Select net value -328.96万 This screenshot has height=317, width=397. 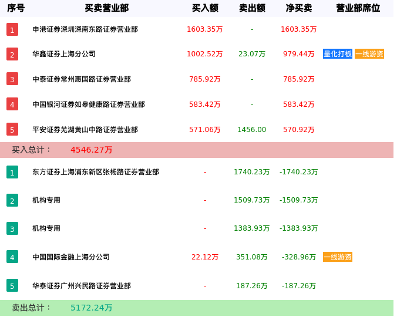[299, 257]
